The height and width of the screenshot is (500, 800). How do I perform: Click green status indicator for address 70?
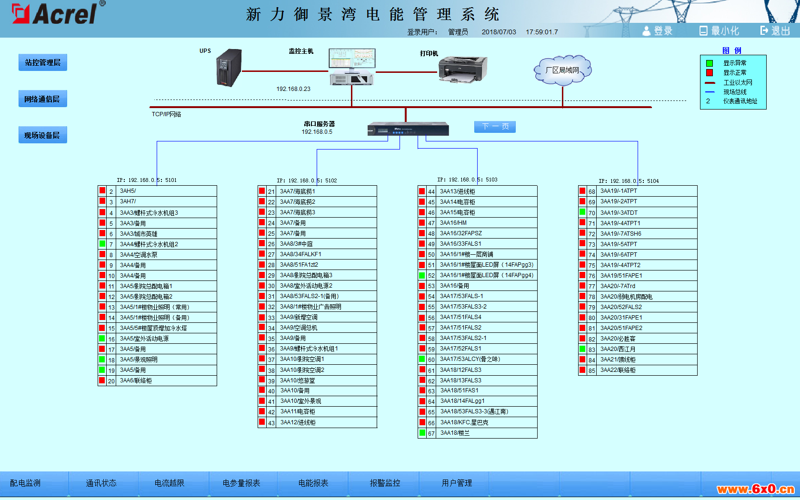tap(582, 212)
